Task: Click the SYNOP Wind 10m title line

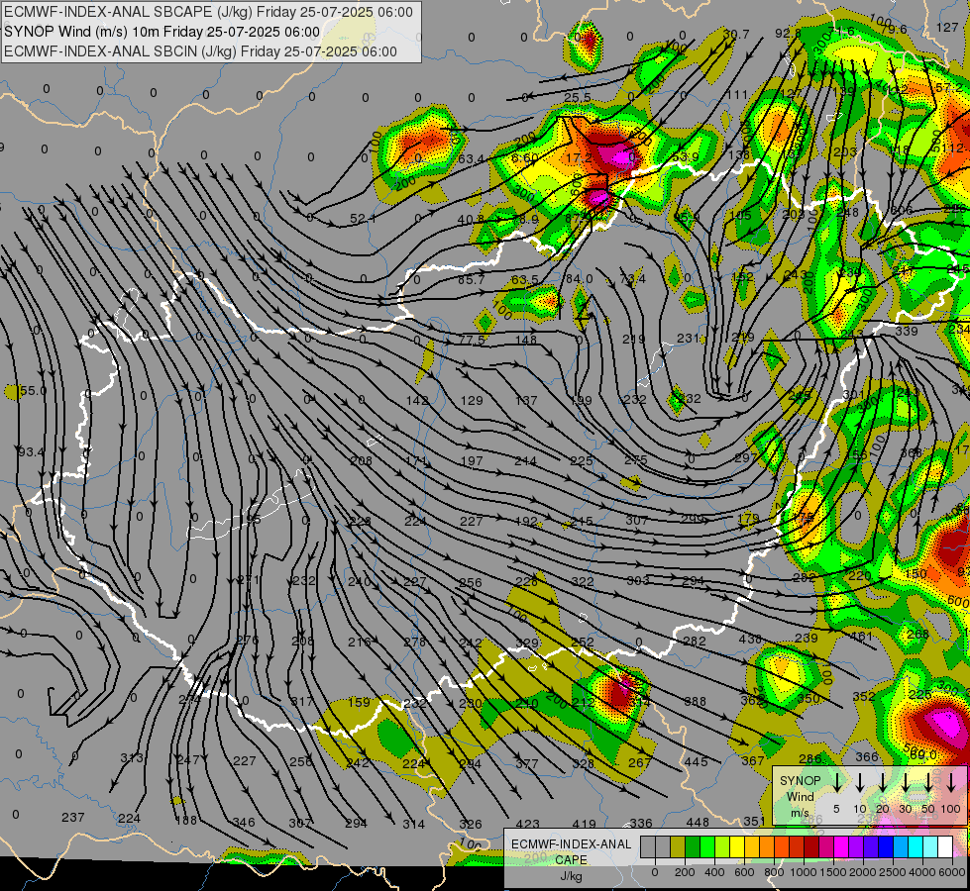Action: [x=162, y=32]
